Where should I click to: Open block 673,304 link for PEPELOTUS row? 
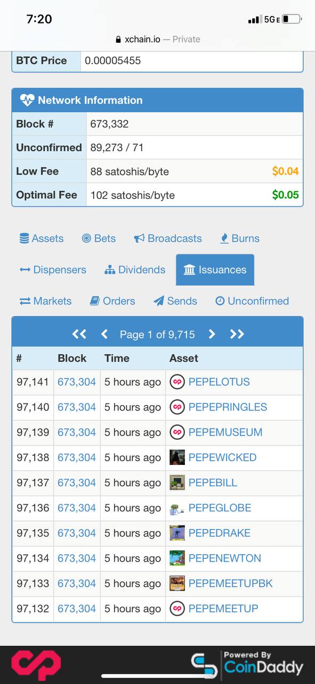click(x=77, y=382)
